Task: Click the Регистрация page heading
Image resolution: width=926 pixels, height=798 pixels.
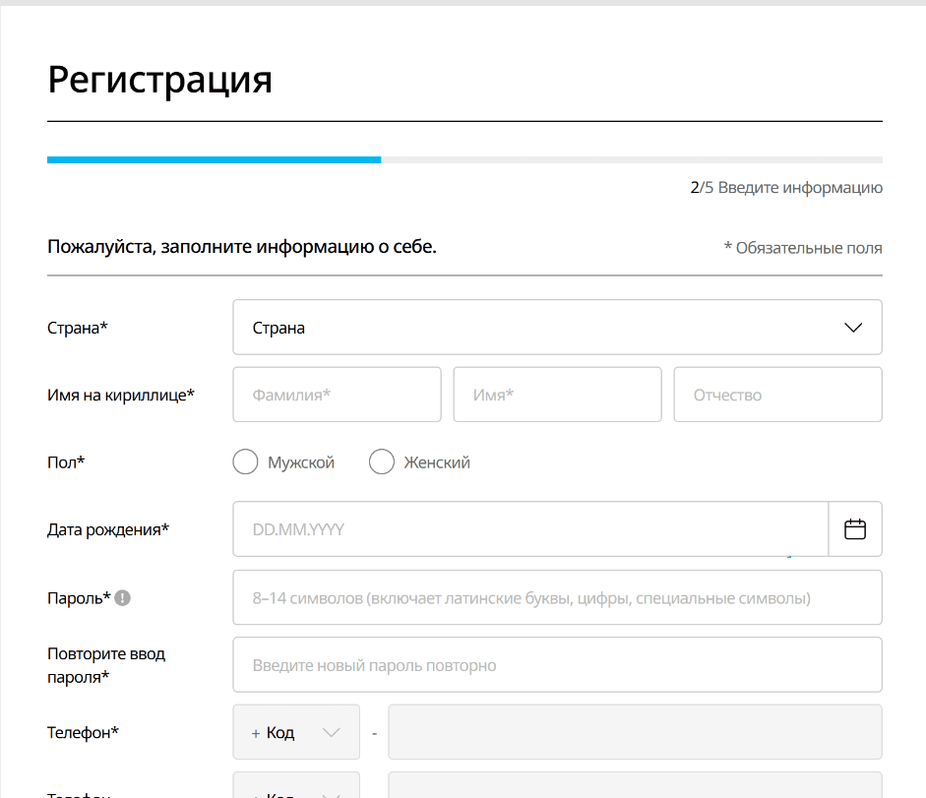Action: point(159,79)
